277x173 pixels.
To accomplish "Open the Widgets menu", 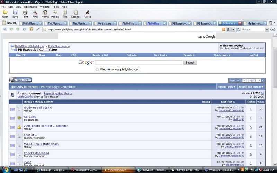I will tap(45, 7).
